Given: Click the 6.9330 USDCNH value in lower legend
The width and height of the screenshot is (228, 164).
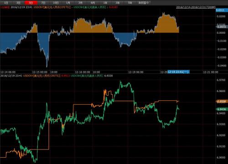Looking at the screenshot, I should tap(109, 76).
